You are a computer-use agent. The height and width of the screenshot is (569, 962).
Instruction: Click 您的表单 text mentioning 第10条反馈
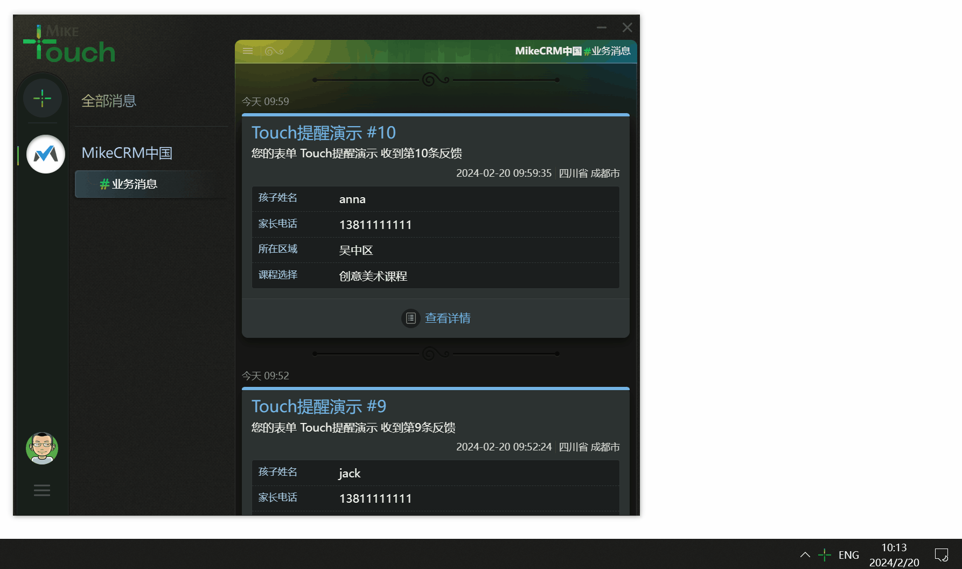[357, 154]
